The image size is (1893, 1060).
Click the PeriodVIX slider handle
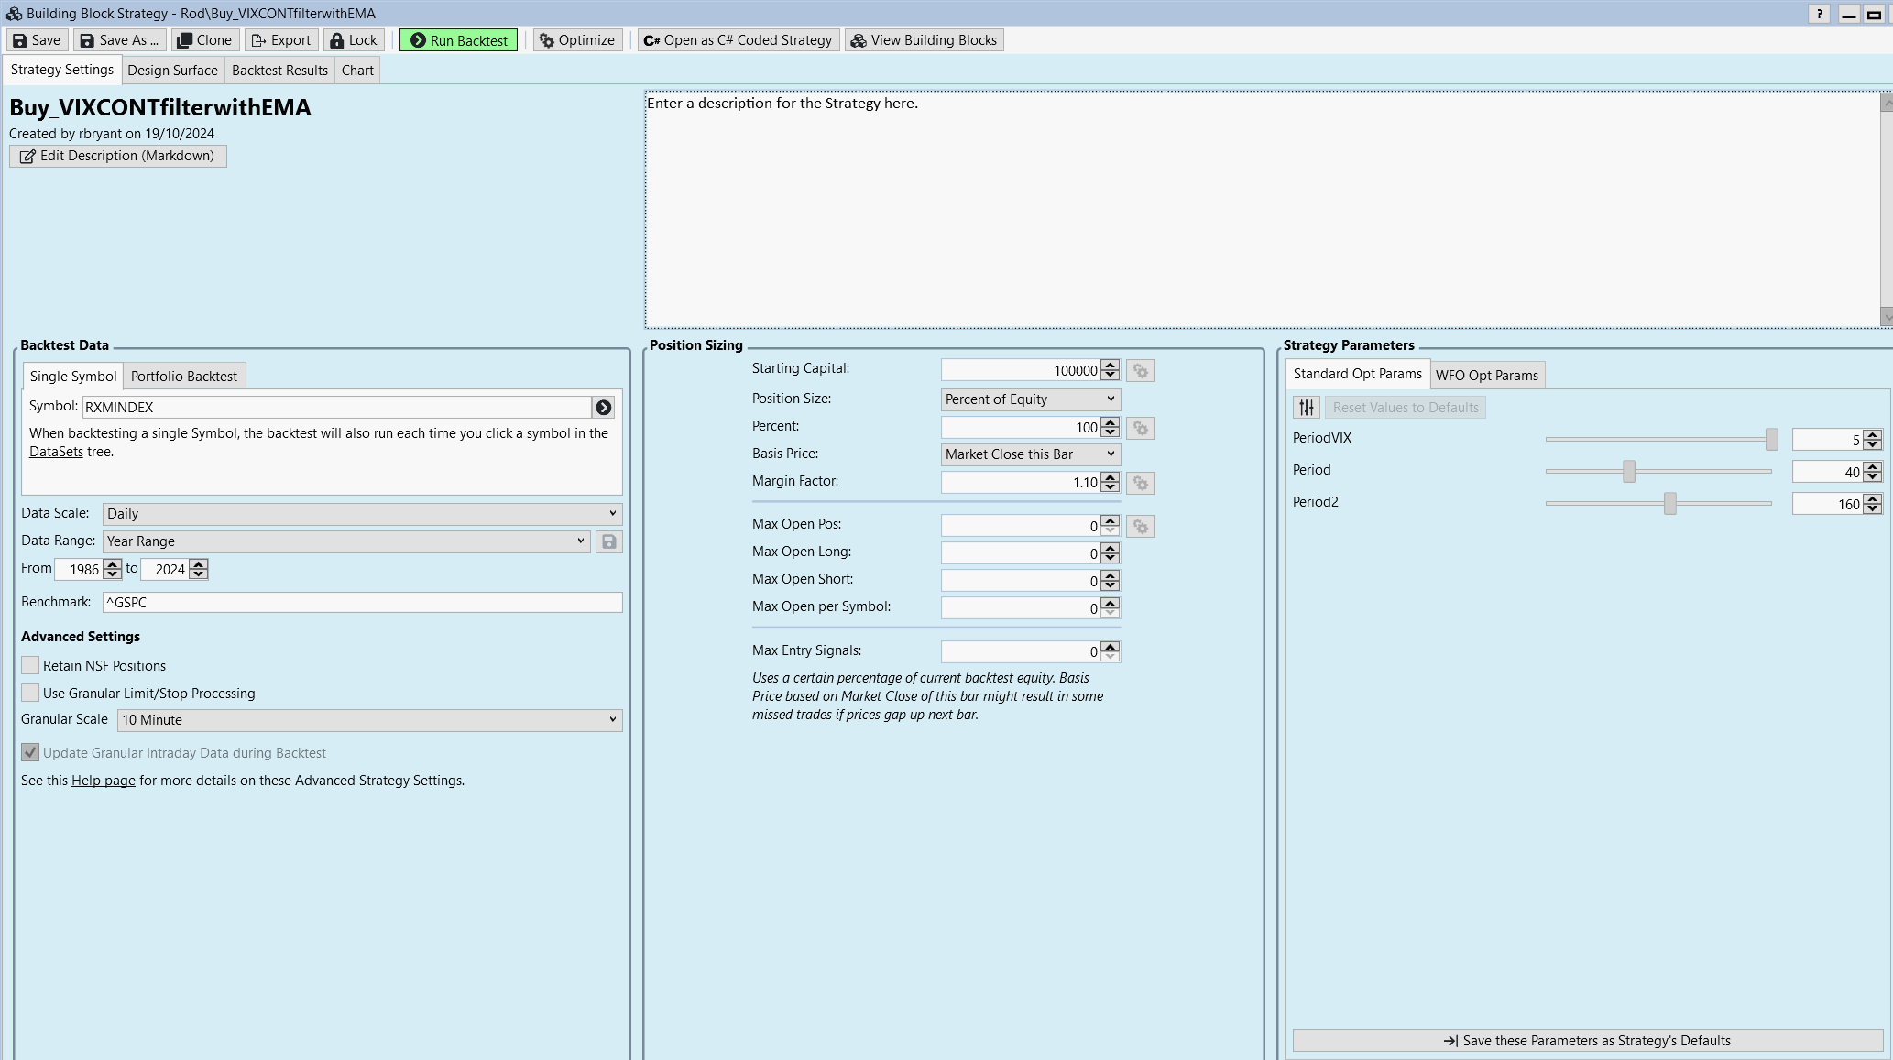[1771, 440]
